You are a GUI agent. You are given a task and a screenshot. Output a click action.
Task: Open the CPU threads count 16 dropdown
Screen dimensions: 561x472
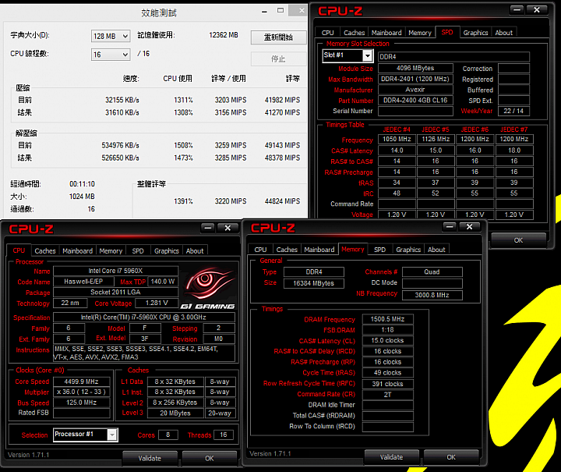(110, 55)
